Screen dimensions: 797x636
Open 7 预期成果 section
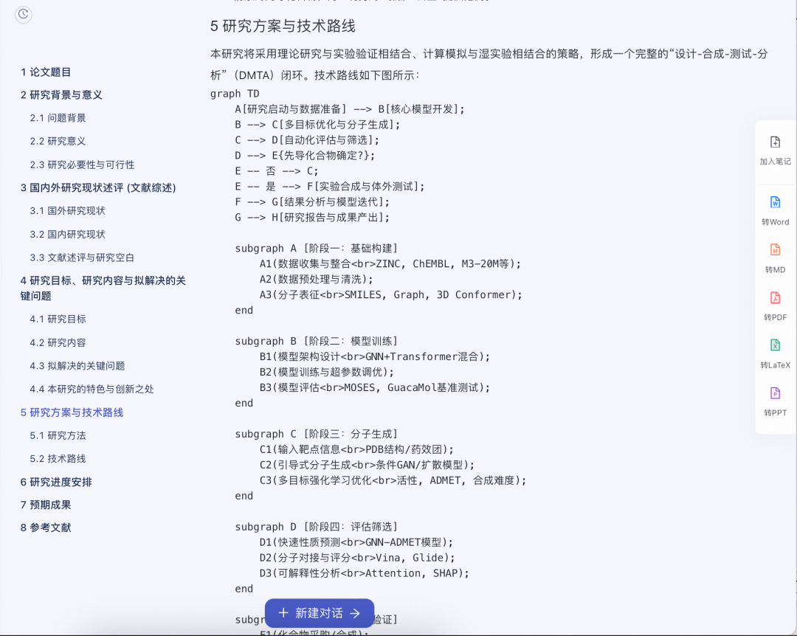pyautogui.click(x=44, y=505)
